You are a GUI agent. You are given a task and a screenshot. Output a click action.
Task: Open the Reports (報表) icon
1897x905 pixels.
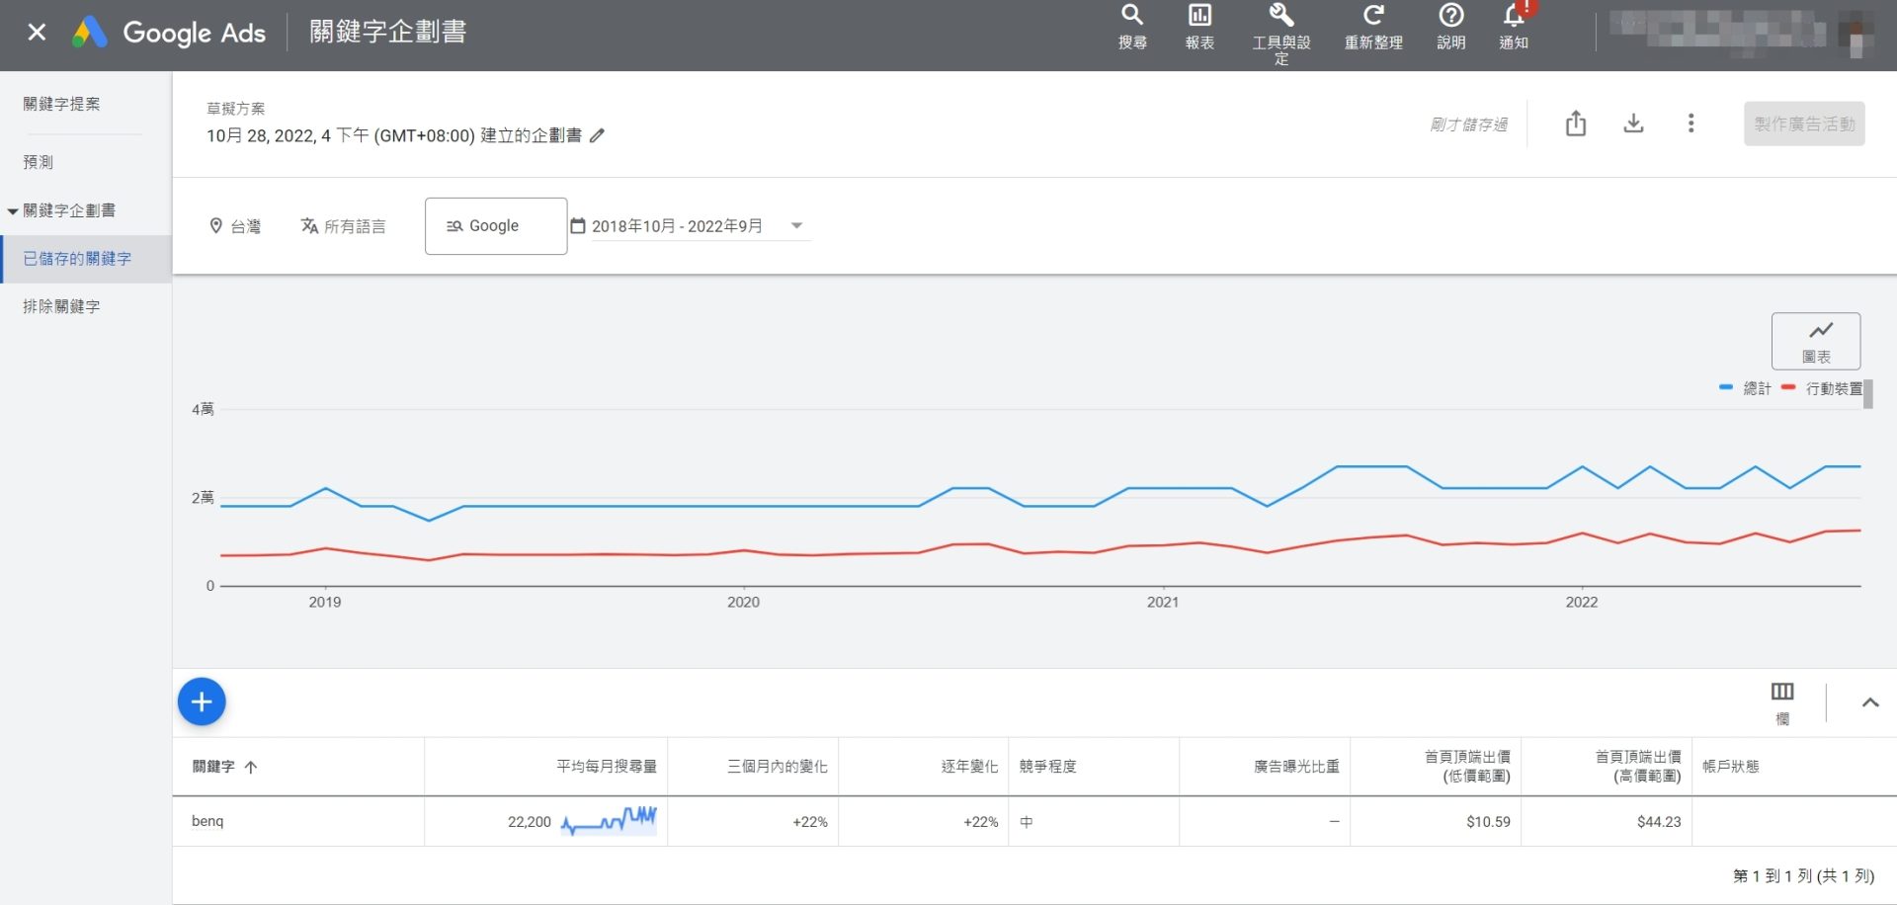1199,17
